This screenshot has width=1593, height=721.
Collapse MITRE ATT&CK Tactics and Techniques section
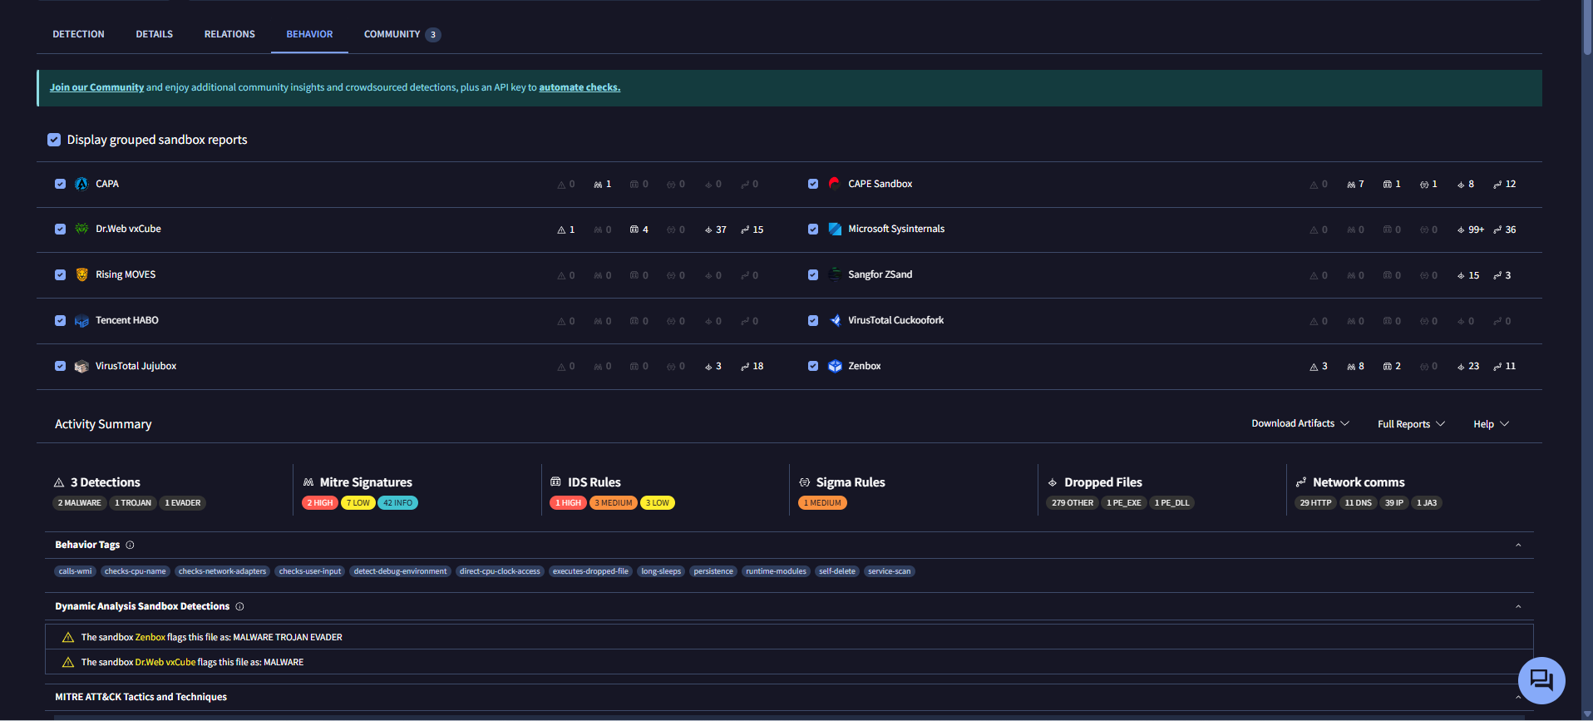[1518, 698]
